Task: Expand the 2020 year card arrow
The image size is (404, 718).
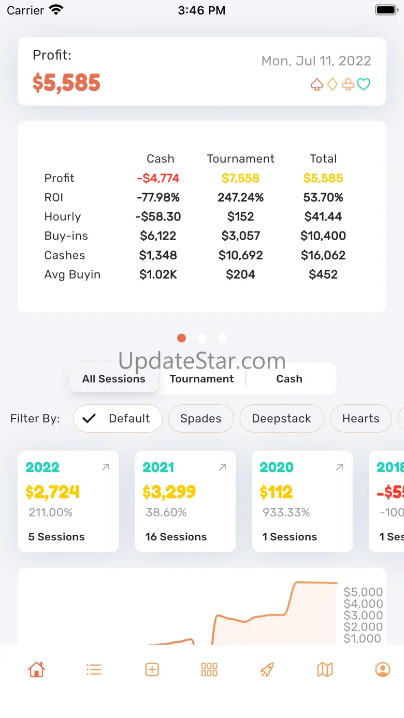Action: [x=339, y=467]
